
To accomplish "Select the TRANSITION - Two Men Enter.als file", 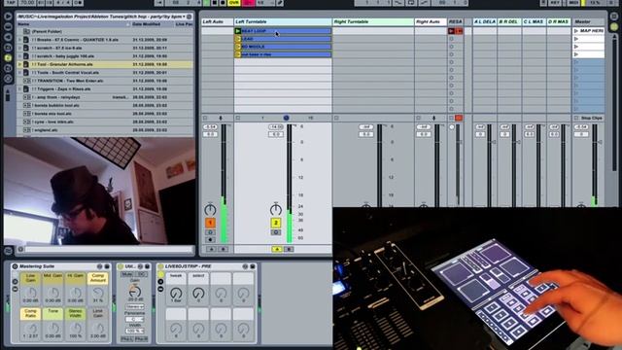I will [x=105, y=81].
